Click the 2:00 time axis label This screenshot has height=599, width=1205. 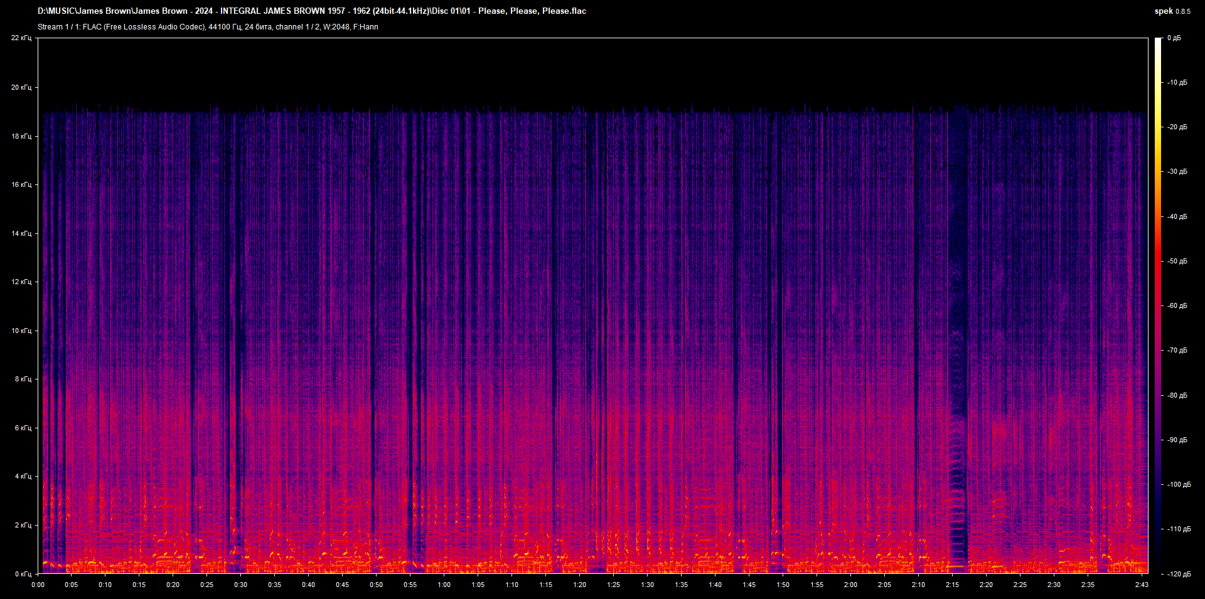(850, 585)
